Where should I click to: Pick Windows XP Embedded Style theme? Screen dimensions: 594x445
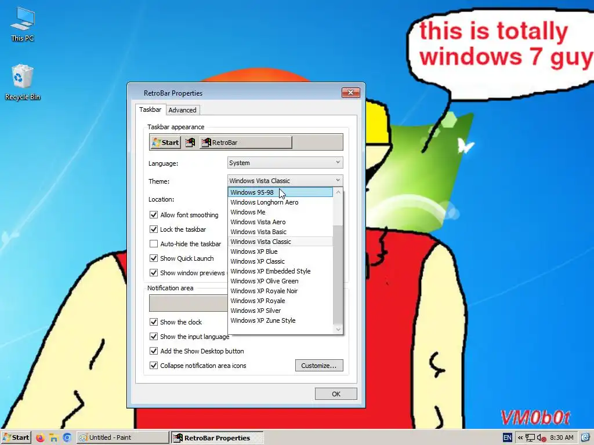(280, 271)
